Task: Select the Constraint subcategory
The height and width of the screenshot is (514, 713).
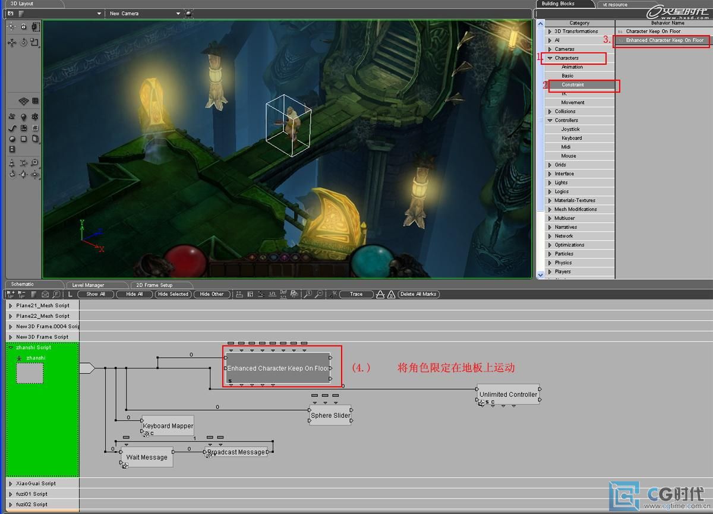Action: (x=580, y=85)
